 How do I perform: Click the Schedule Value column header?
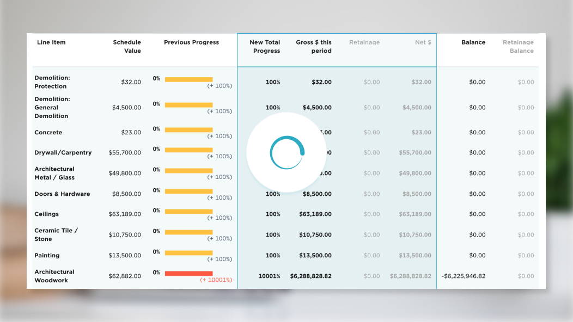pyautogui.click(x=127, y=46)
